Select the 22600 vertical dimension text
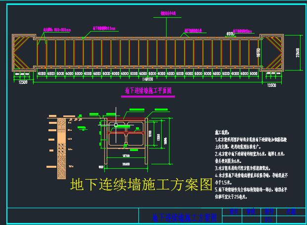The height and width of the screenshot is (225, 307). pos(298,53)
